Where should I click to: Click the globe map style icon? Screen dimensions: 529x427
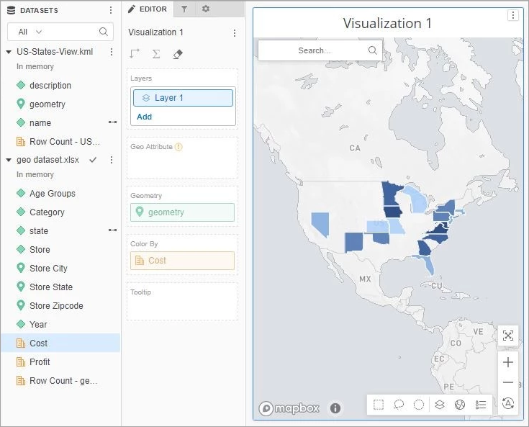point(460,405)
